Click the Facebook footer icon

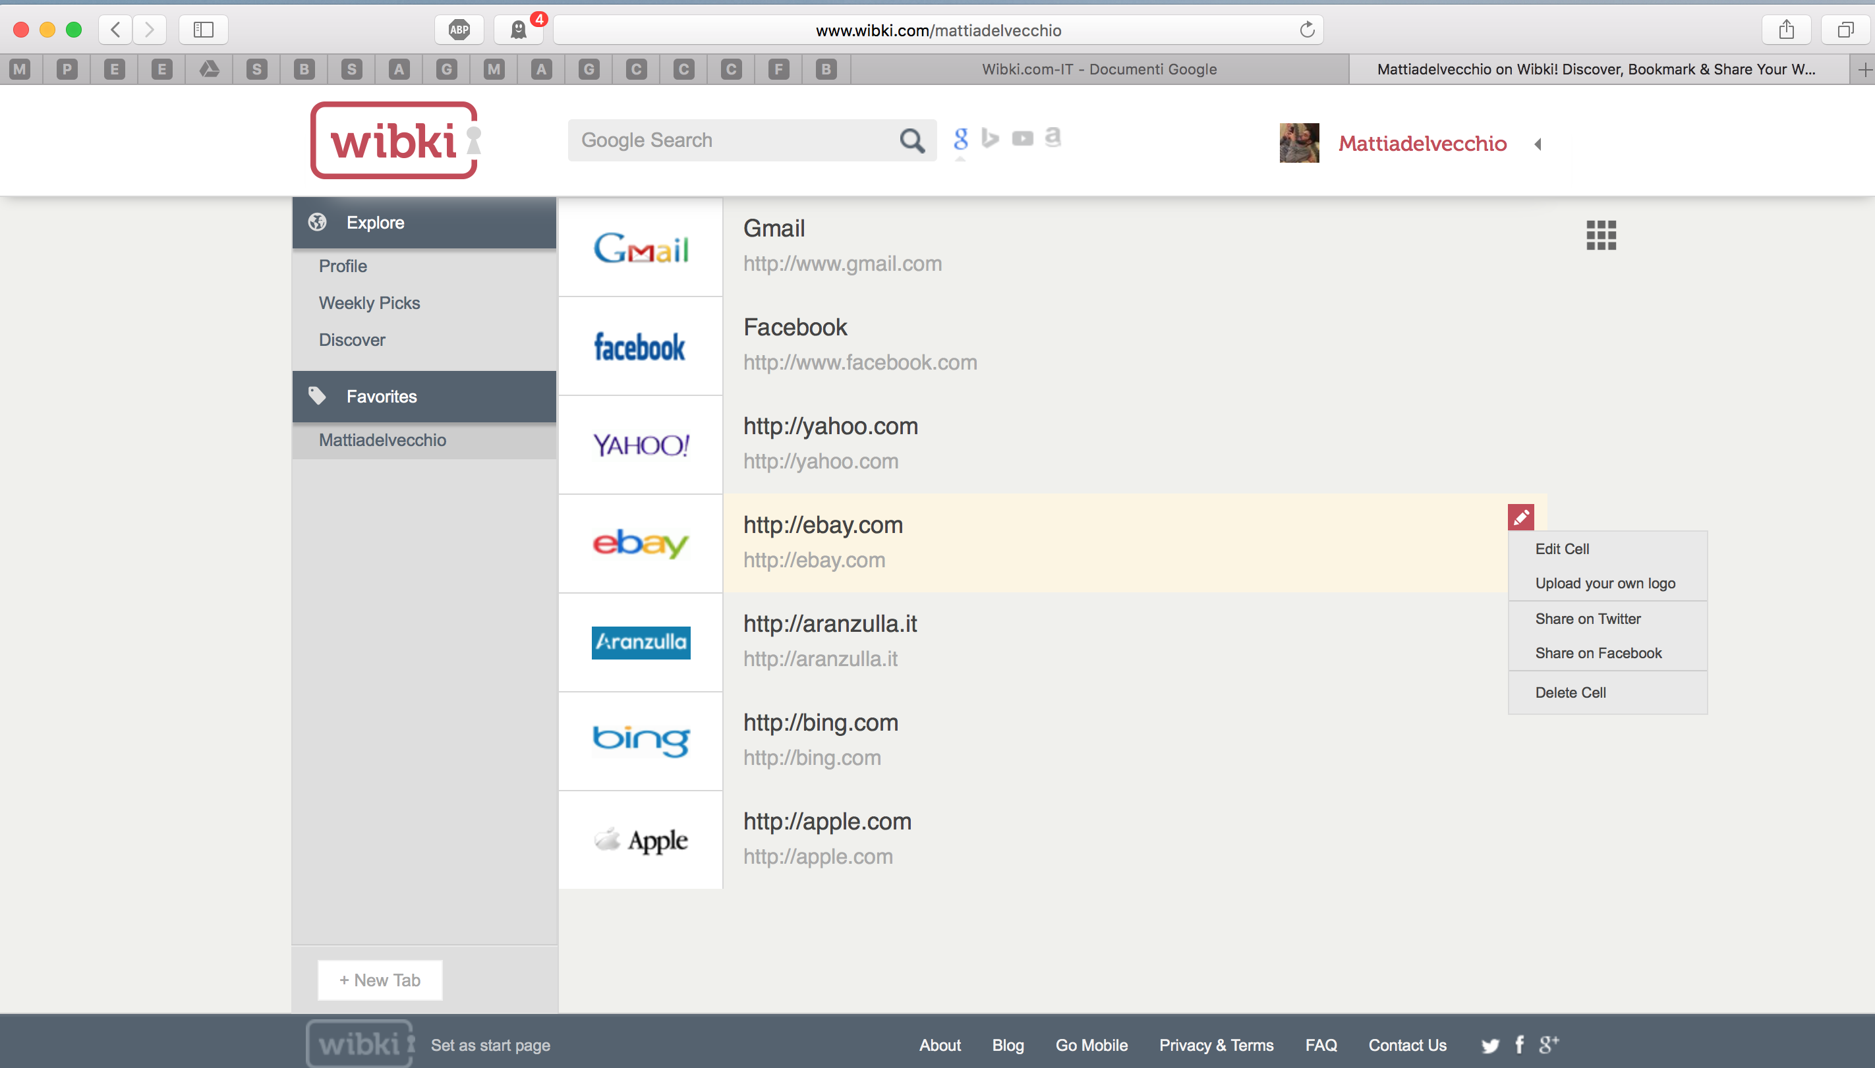coord(1519,1044)
